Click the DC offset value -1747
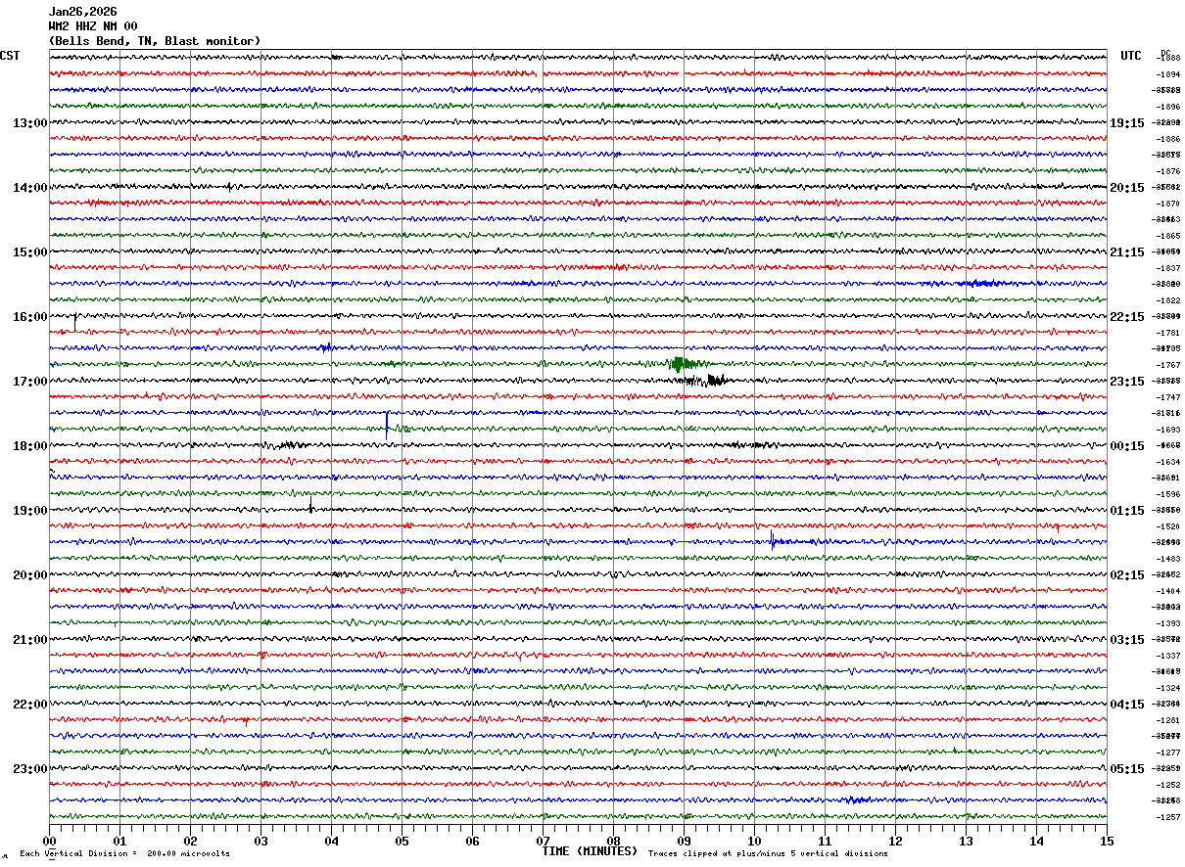This screenshot has width=1185, height=867. click(x=1168, y=397)
